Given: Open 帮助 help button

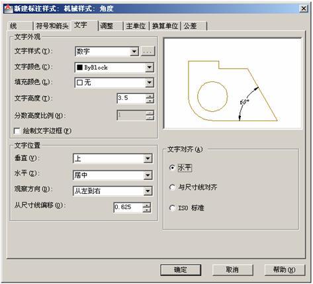Looking at the screenshot, I should pos(285,270).
